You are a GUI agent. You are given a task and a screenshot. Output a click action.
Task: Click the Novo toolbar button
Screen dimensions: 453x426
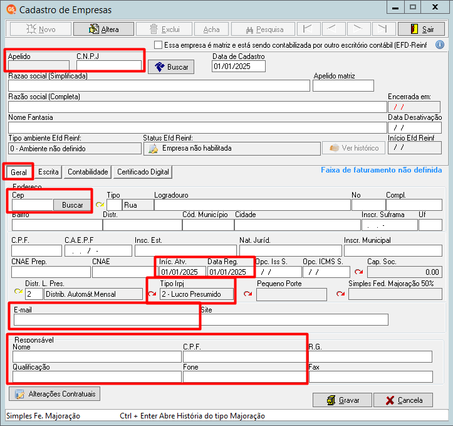coord(41,29)
